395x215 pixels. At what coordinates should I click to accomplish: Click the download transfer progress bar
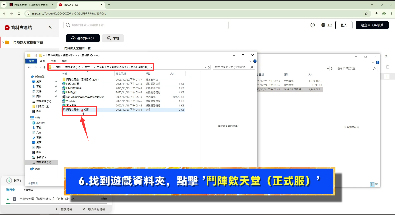[x=58, y=203]
